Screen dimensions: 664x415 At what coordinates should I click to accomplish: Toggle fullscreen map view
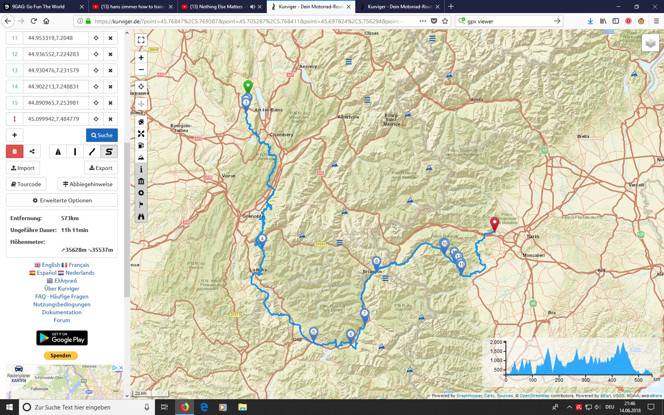141,40
